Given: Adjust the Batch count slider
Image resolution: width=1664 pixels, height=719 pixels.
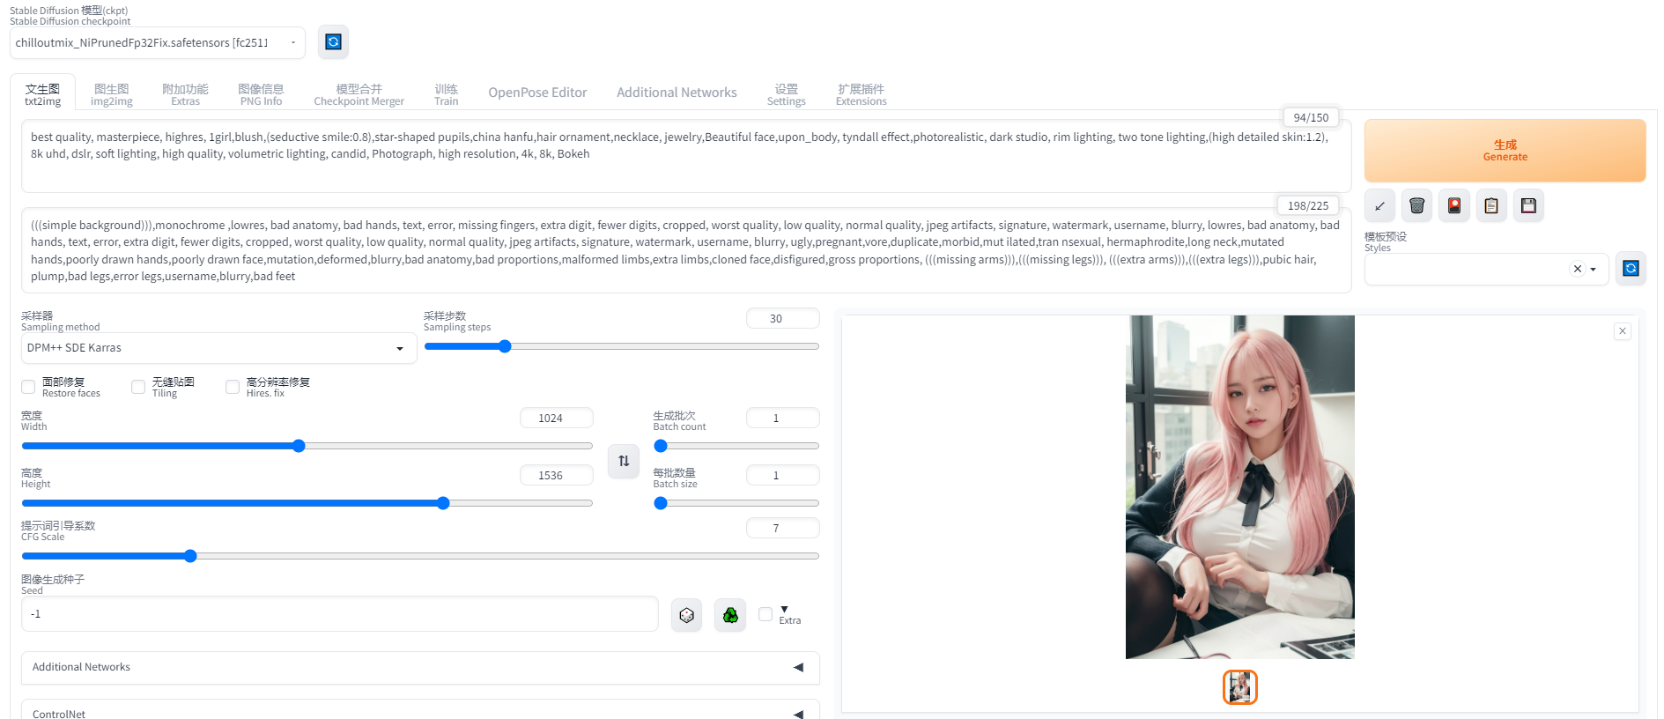Looking at the screenshot, I should click(x=736, y=446).
